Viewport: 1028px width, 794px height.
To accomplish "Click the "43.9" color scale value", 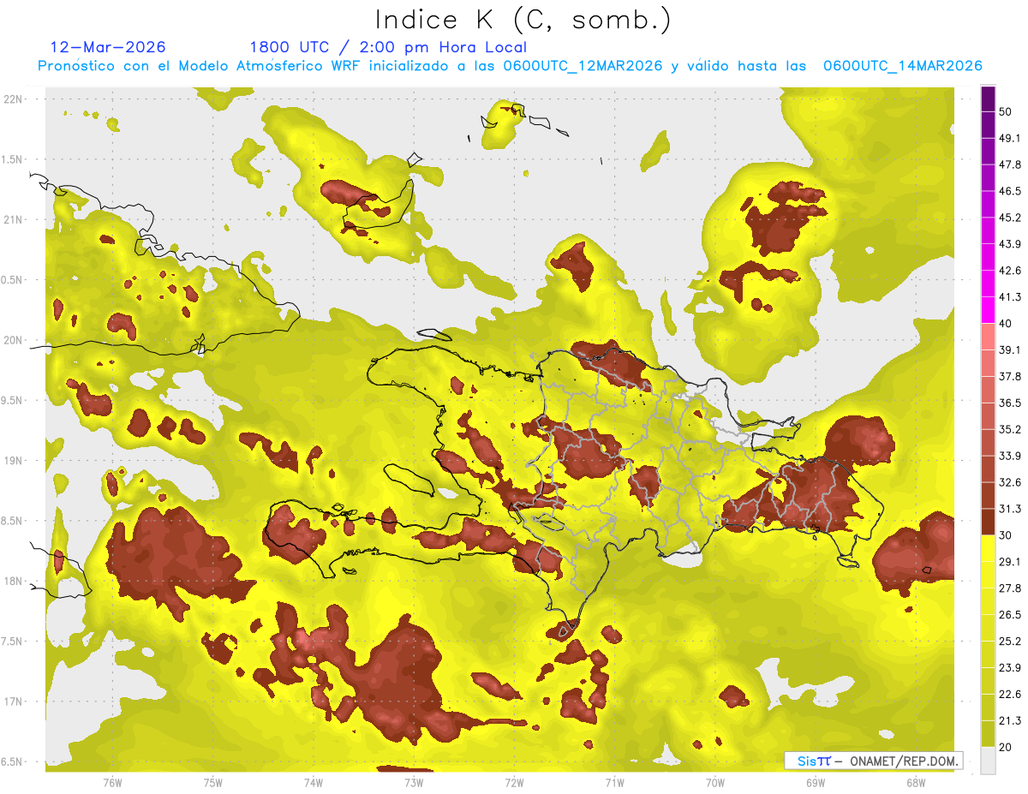I will coord(1010,244).
